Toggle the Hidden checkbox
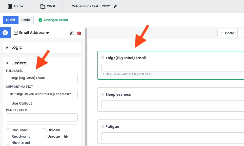244x146 pixels. coord(44,130)
